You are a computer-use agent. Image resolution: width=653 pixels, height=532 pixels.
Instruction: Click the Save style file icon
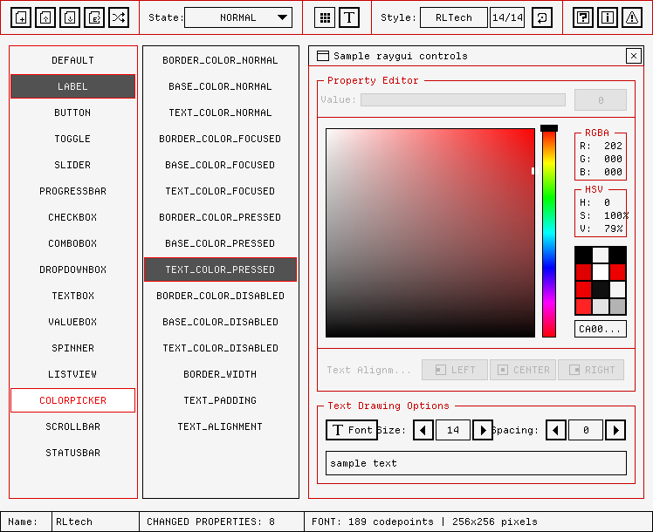tap(70, 17)
